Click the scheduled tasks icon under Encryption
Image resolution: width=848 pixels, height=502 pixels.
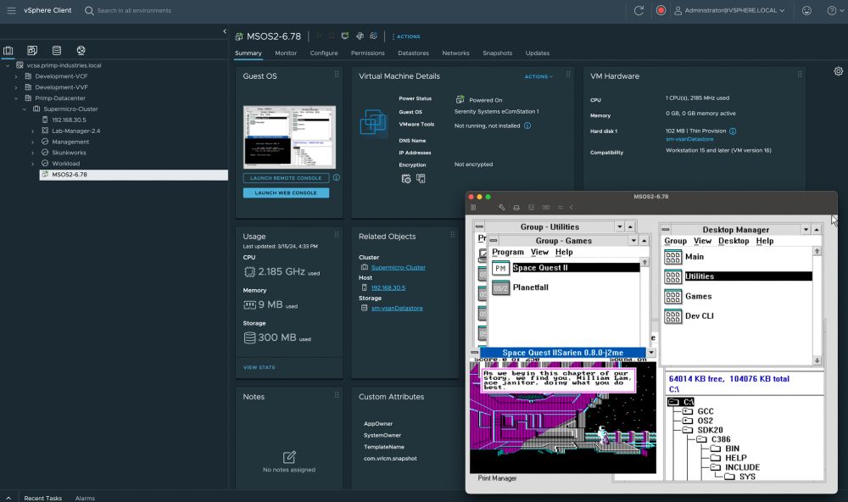coord(405,179)
